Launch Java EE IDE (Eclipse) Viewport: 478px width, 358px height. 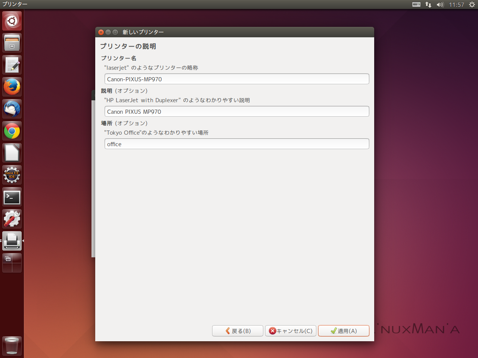coord(12,175)
